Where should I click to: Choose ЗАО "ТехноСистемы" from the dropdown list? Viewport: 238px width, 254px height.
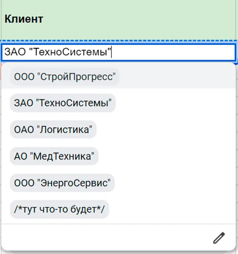click(63, 103)
